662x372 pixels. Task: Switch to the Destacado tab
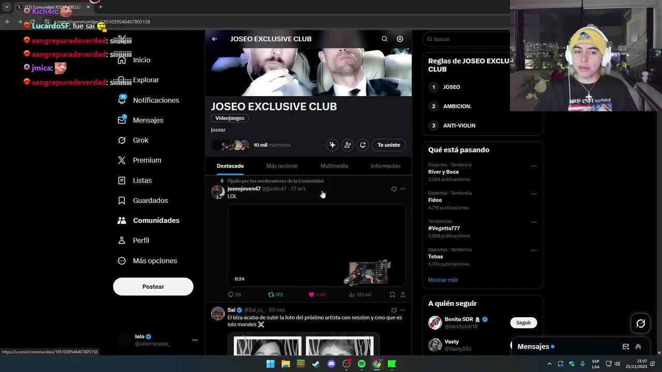click(x=230, y=166)
